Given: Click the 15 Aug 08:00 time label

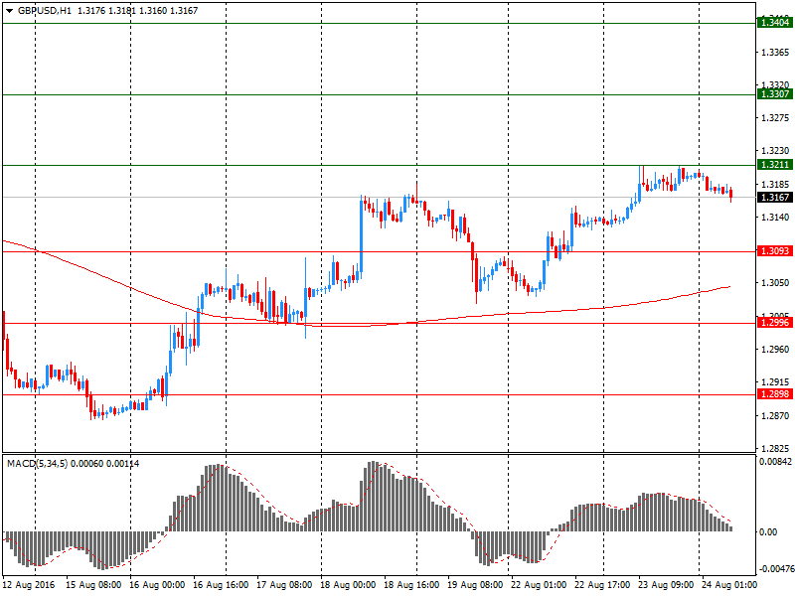Looking at the screenshot, I should click(93, 585).
